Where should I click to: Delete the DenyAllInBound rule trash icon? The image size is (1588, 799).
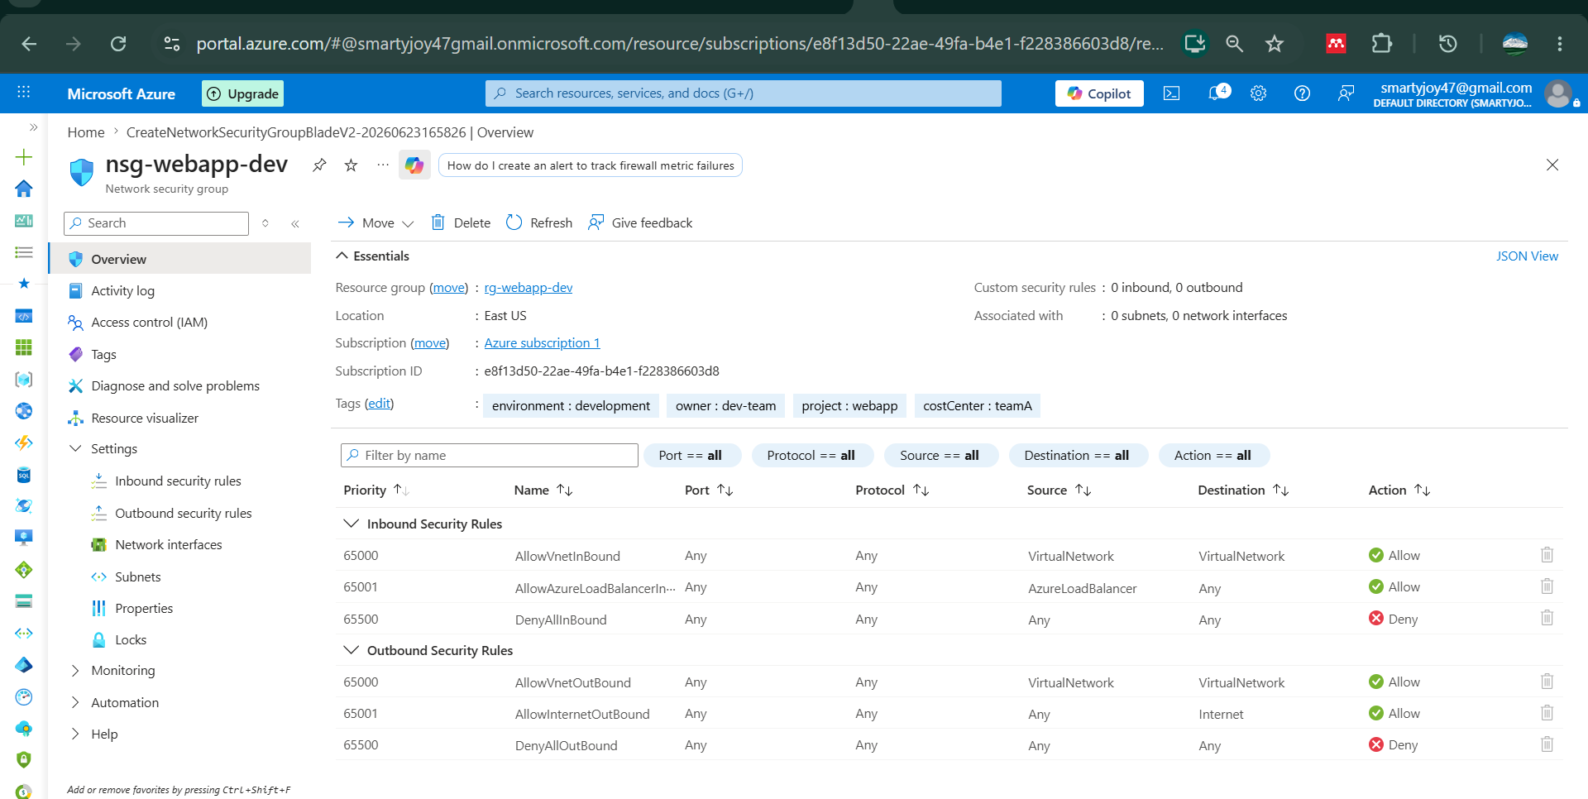[1547, 618]
